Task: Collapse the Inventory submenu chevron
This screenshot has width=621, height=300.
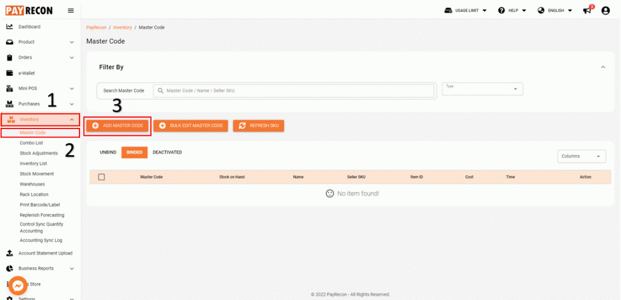Action: (72, 119)
